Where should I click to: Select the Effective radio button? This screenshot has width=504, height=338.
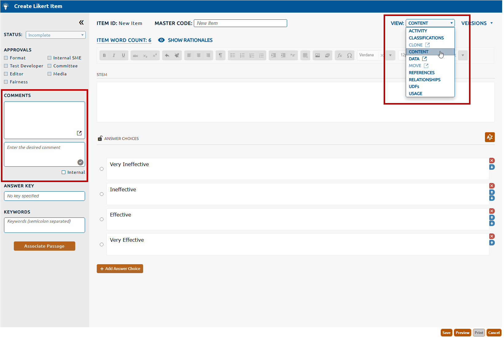pos(102,219)
